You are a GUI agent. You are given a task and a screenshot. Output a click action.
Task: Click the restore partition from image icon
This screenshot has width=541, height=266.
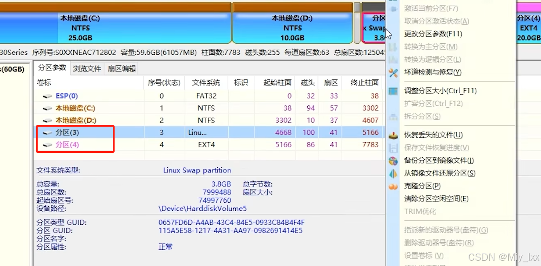pyautogui.click(x=393, y=174)
